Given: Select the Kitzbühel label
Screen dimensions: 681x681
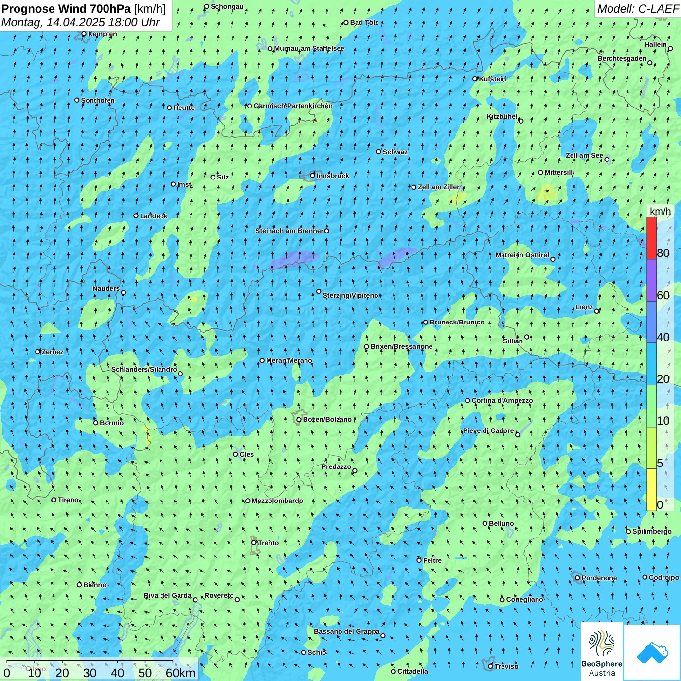Looking at the screenshot, I should tap(502, 116).
